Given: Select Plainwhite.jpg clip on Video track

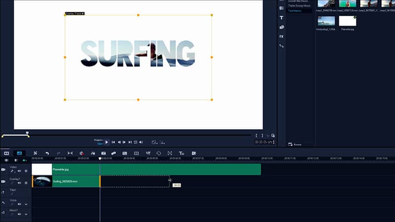Looking at the screenshot, I should coord(146,169).
